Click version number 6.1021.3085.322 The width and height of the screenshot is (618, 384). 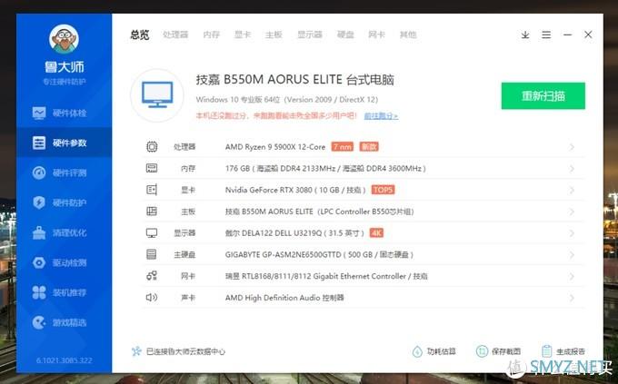[x=65, y=360]
